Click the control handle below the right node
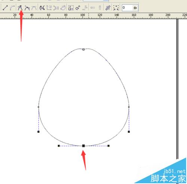Image resolution: width=187 pixels, height=184 pixels. point(129,132)
